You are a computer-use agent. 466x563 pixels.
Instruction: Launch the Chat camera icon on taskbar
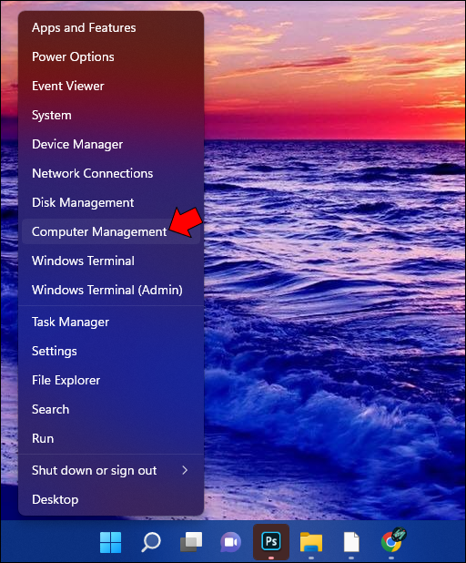[230, 542]
